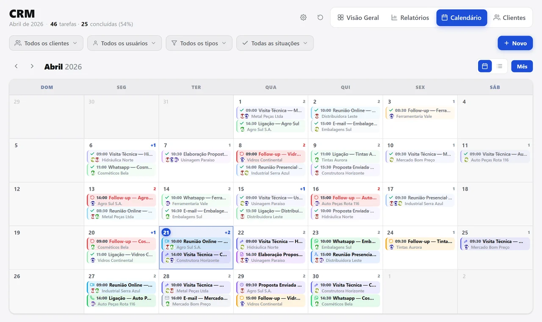Open 13:30 Ligação Distribuidora Leste event
The image size is (542, 322).
[x=271, y=214]
